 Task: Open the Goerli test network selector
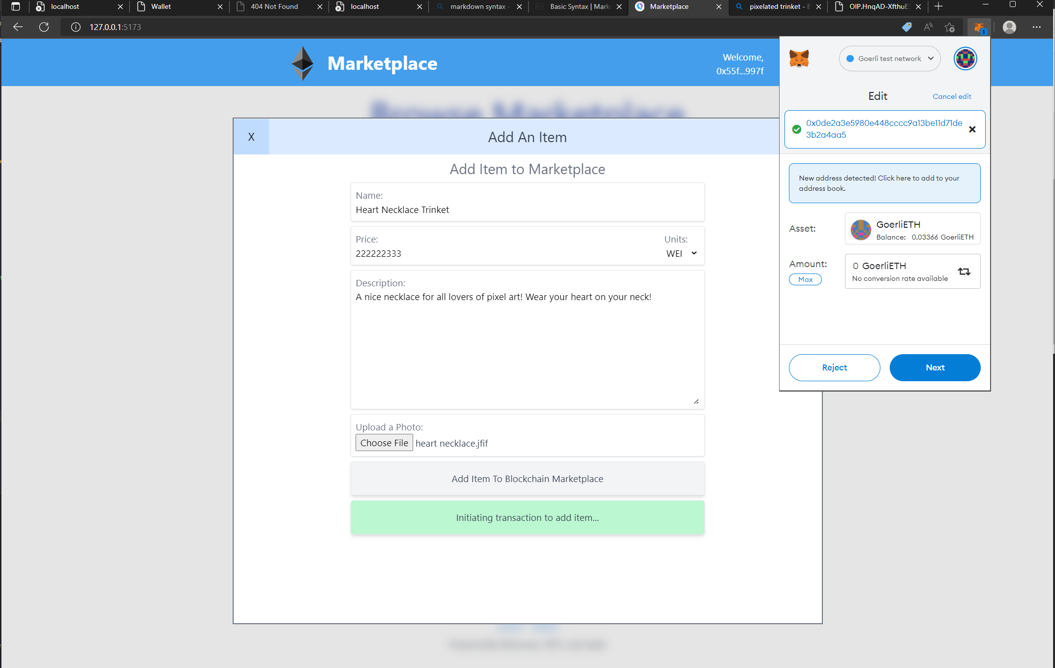889,58
